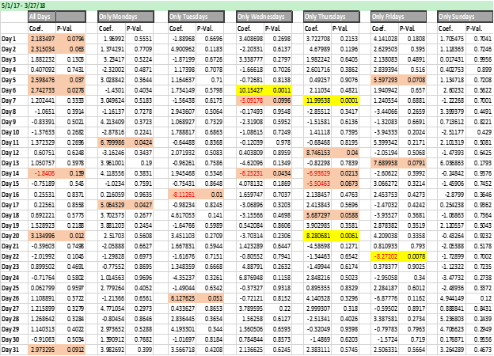Select the Monday Day 27 coefficient 4.771054
This screenshot has height=356, width=494.
coord(112,309)
